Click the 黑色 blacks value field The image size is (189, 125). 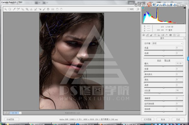click(x=179, y=80)
